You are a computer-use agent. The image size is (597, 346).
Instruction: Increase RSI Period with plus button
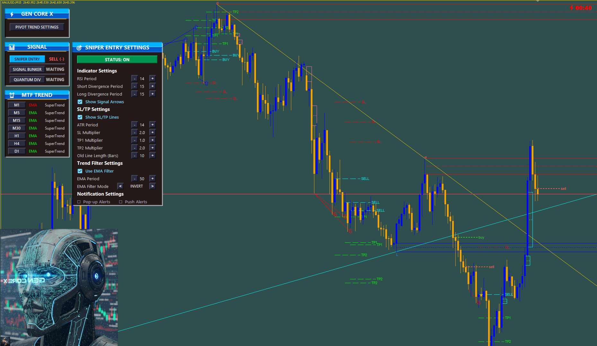click(x=153, y=79)
